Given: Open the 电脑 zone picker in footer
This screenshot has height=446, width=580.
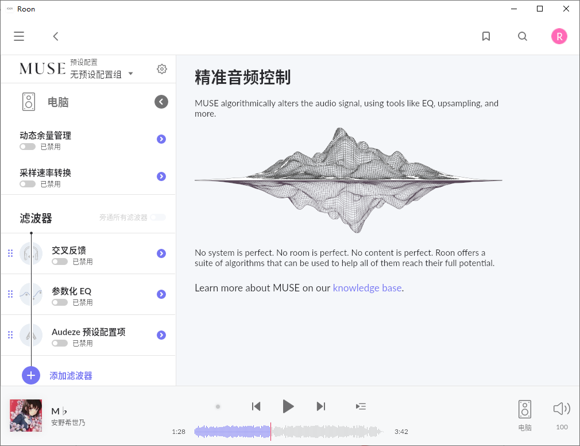Looking at the screenshot, I should click(x=524, y=416).
